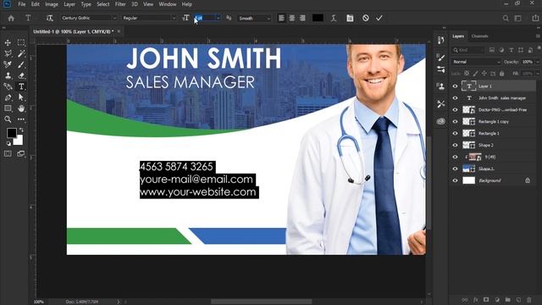Select the Magic Wand tool
The height and width of the screenshot is (305, 542).
(21, 53)
